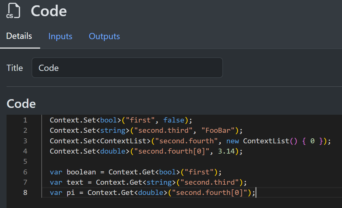Click the "Code" page heading text
The image size is (342, 208).
[49, 11]
